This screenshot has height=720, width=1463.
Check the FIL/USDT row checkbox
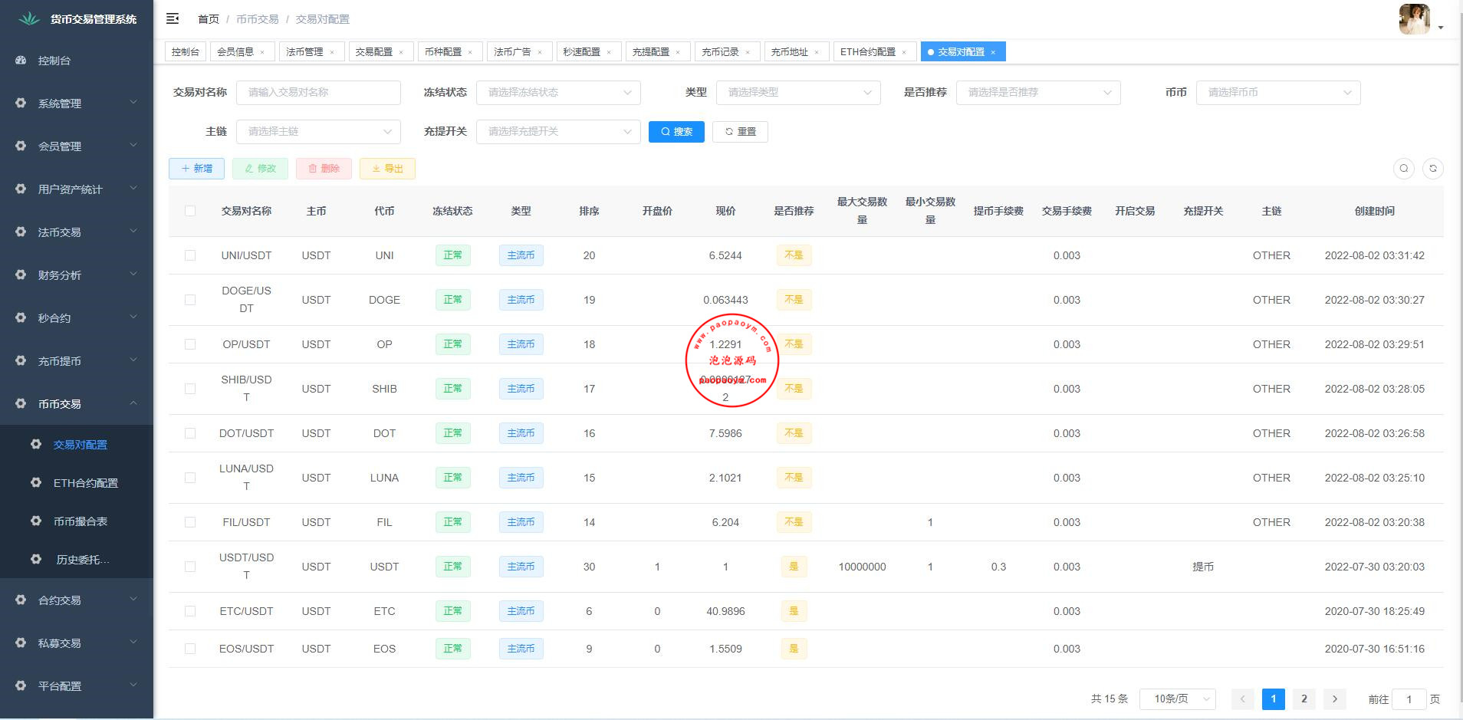[x=190, y=522]
